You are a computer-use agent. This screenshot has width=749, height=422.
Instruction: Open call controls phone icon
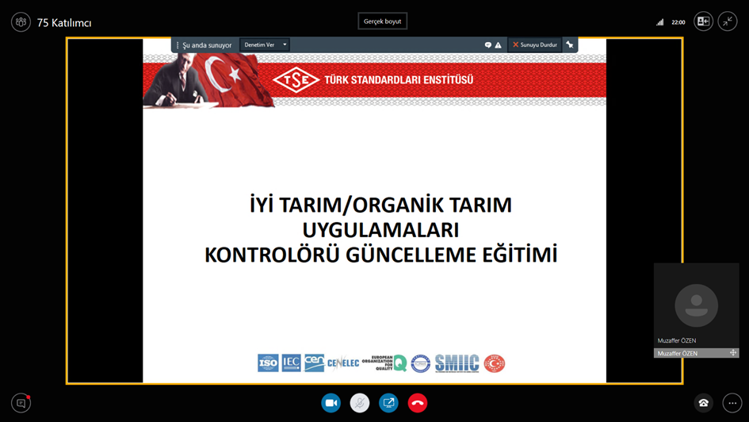tap(703, 403)
